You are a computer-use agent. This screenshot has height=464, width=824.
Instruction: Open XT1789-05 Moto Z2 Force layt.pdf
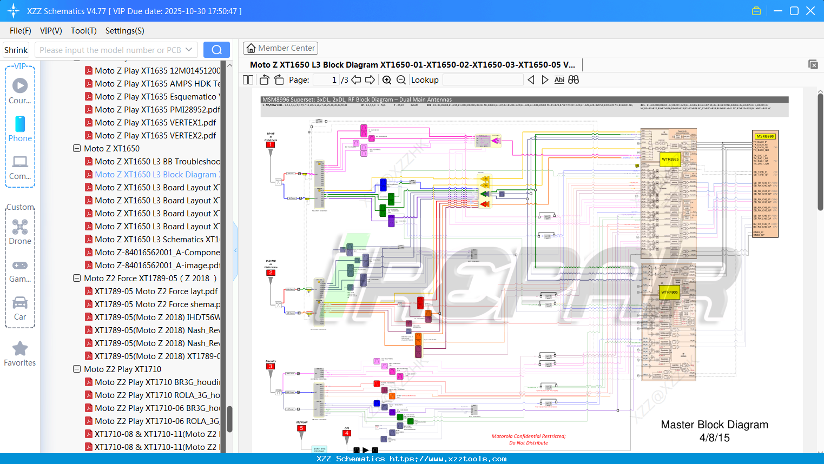pyautogui.click(x=156, y=291)
